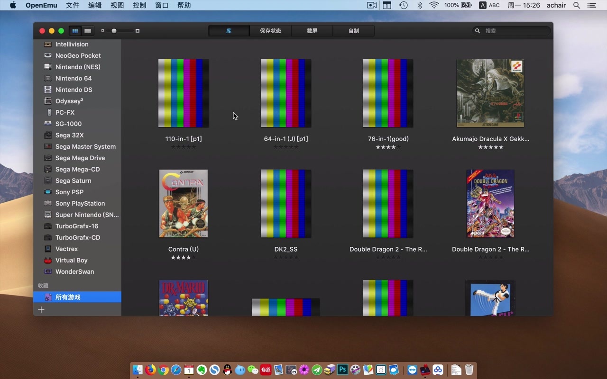Select Vectrex console icon
This screenshot has width=607, height=379.
[48, 249]
